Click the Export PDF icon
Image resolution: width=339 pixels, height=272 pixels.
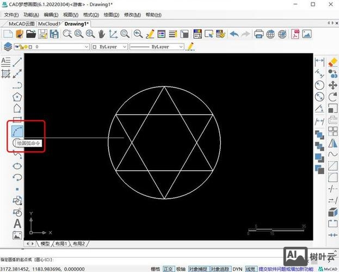point(294,34)
